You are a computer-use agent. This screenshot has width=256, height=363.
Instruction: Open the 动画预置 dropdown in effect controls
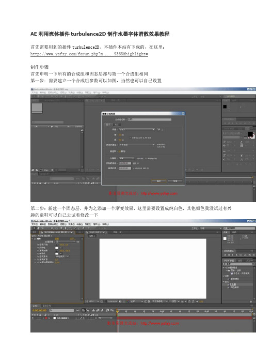click(66, 241)
